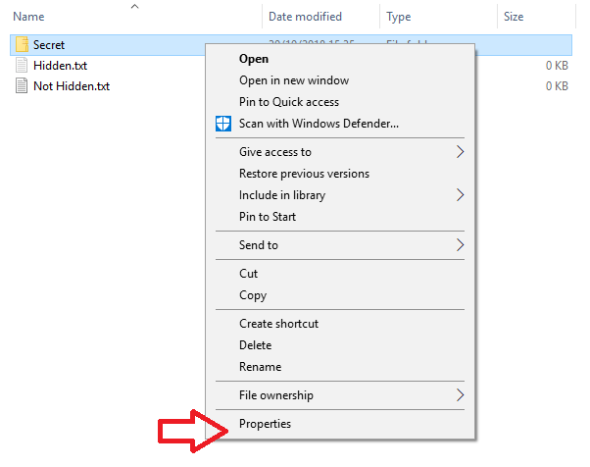Expand the File ownership submenu arrow
This screenshot has height=467, width=590.
pos(461,395)
